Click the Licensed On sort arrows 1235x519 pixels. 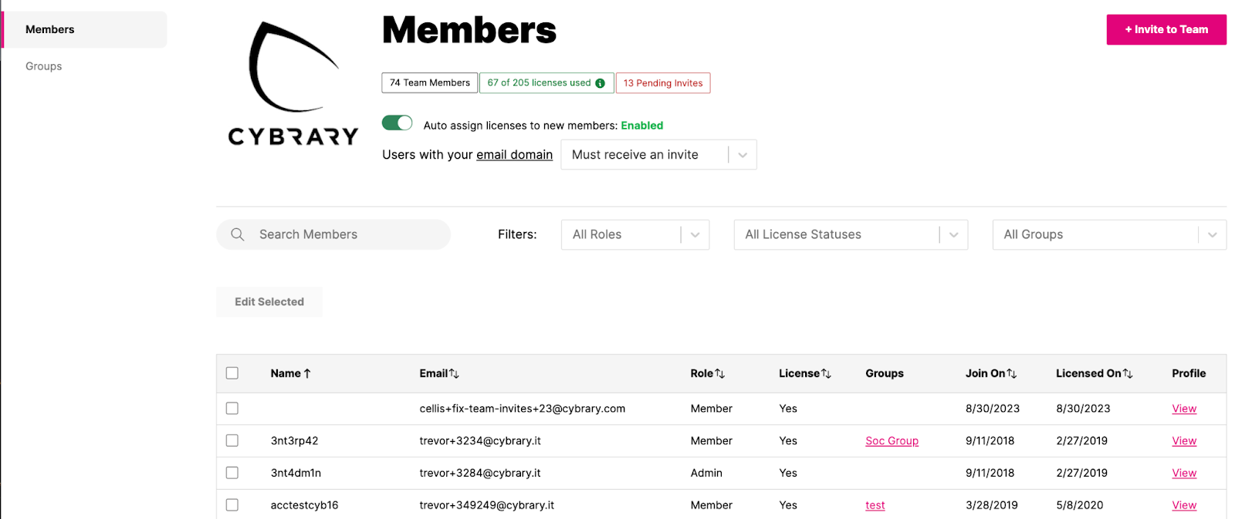click(1128, 374)
